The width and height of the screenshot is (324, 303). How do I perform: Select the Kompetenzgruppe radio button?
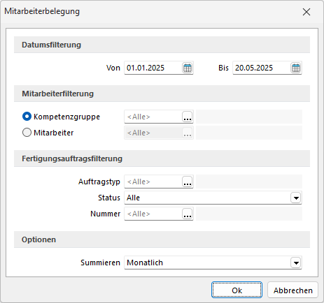coord(27,117)
